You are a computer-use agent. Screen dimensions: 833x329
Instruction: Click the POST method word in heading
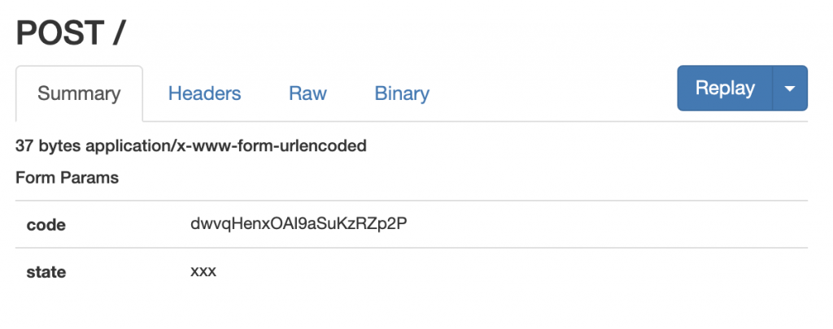coord(59,33)
